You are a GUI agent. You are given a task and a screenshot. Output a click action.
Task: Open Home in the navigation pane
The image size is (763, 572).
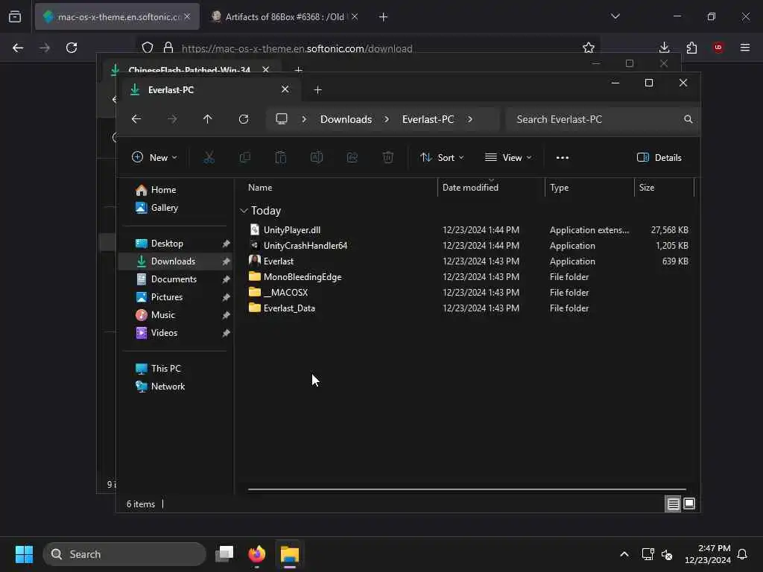(x=175, y=190)
